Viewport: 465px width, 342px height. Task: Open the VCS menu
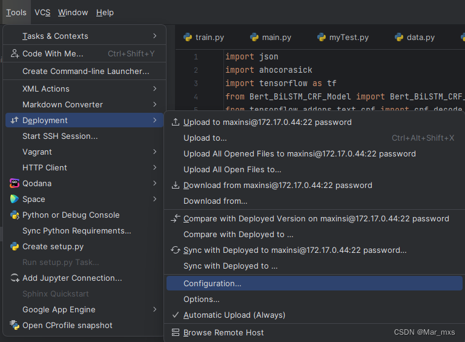[42, 12]
